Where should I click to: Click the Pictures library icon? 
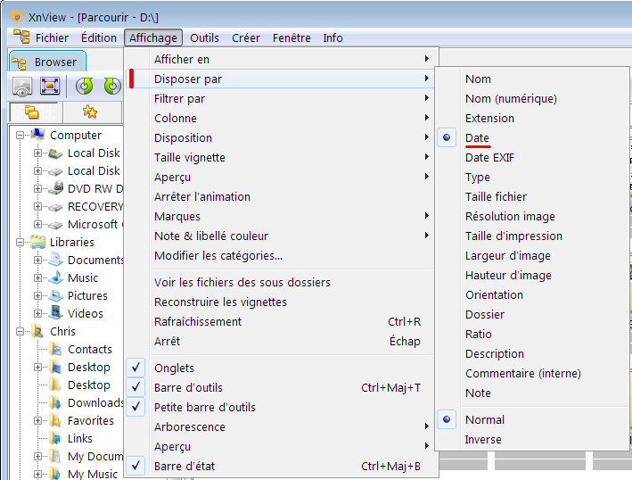(55, 295)
